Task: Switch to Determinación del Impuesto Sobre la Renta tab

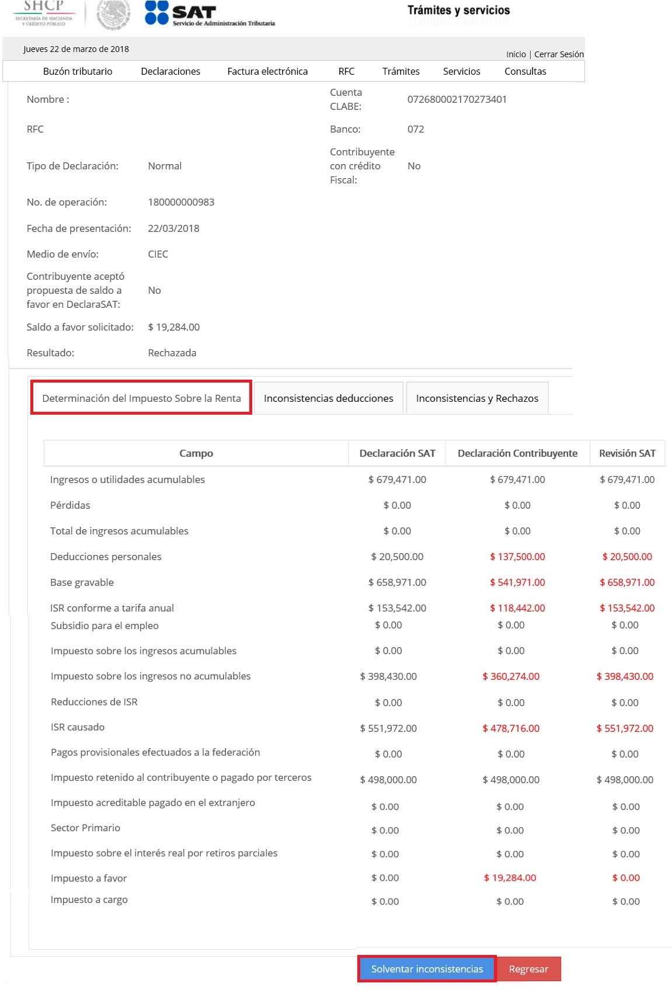Action: (141, 398)
